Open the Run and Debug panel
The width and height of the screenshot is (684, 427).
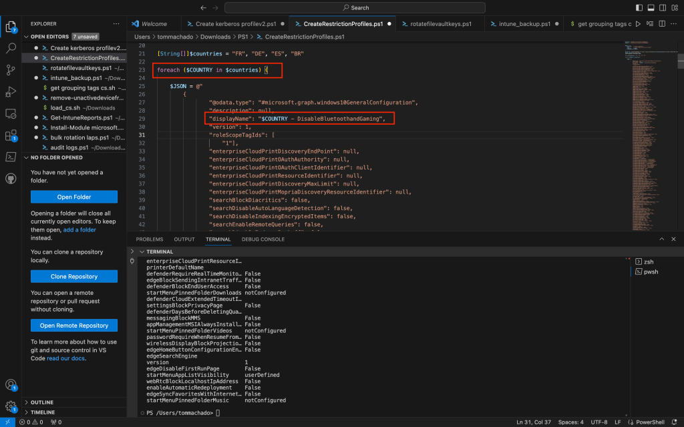[10, 91]
